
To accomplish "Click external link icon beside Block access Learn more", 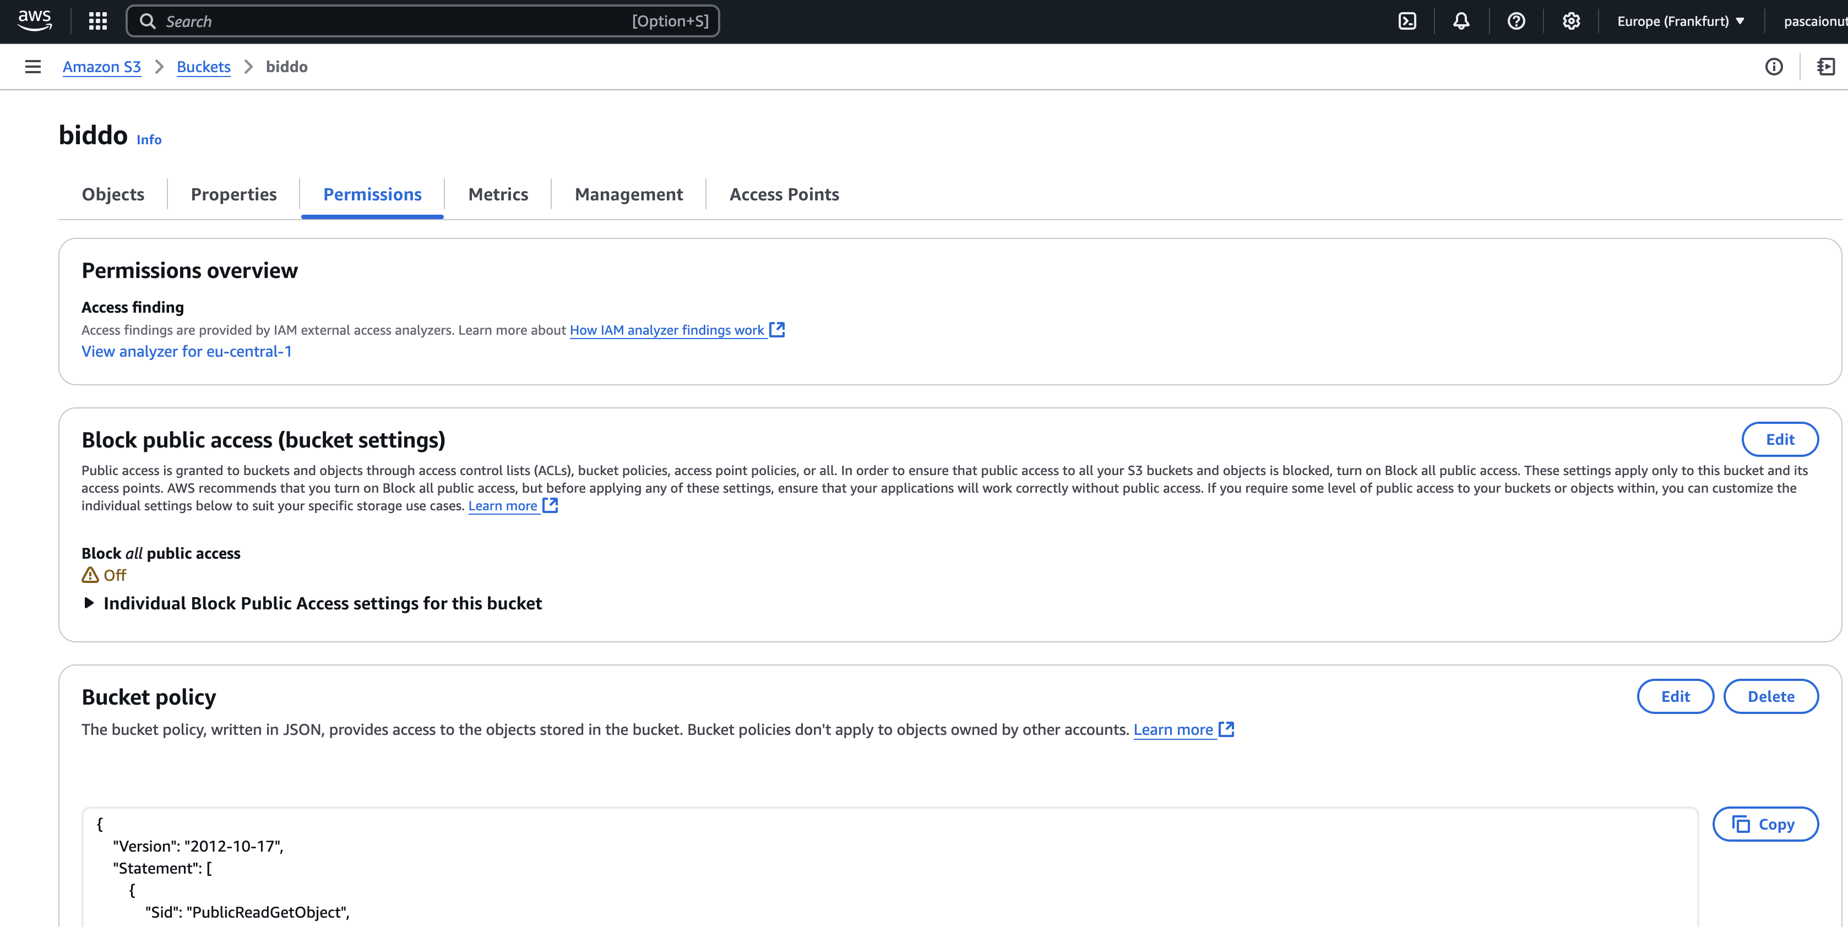I will [550, 505].
